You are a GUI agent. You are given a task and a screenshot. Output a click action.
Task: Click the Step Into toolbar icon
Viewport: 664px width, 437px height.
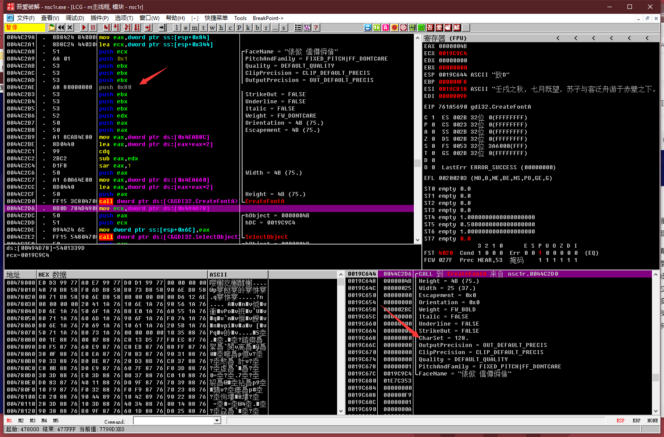pyautogui.click(x=107, y=28)
